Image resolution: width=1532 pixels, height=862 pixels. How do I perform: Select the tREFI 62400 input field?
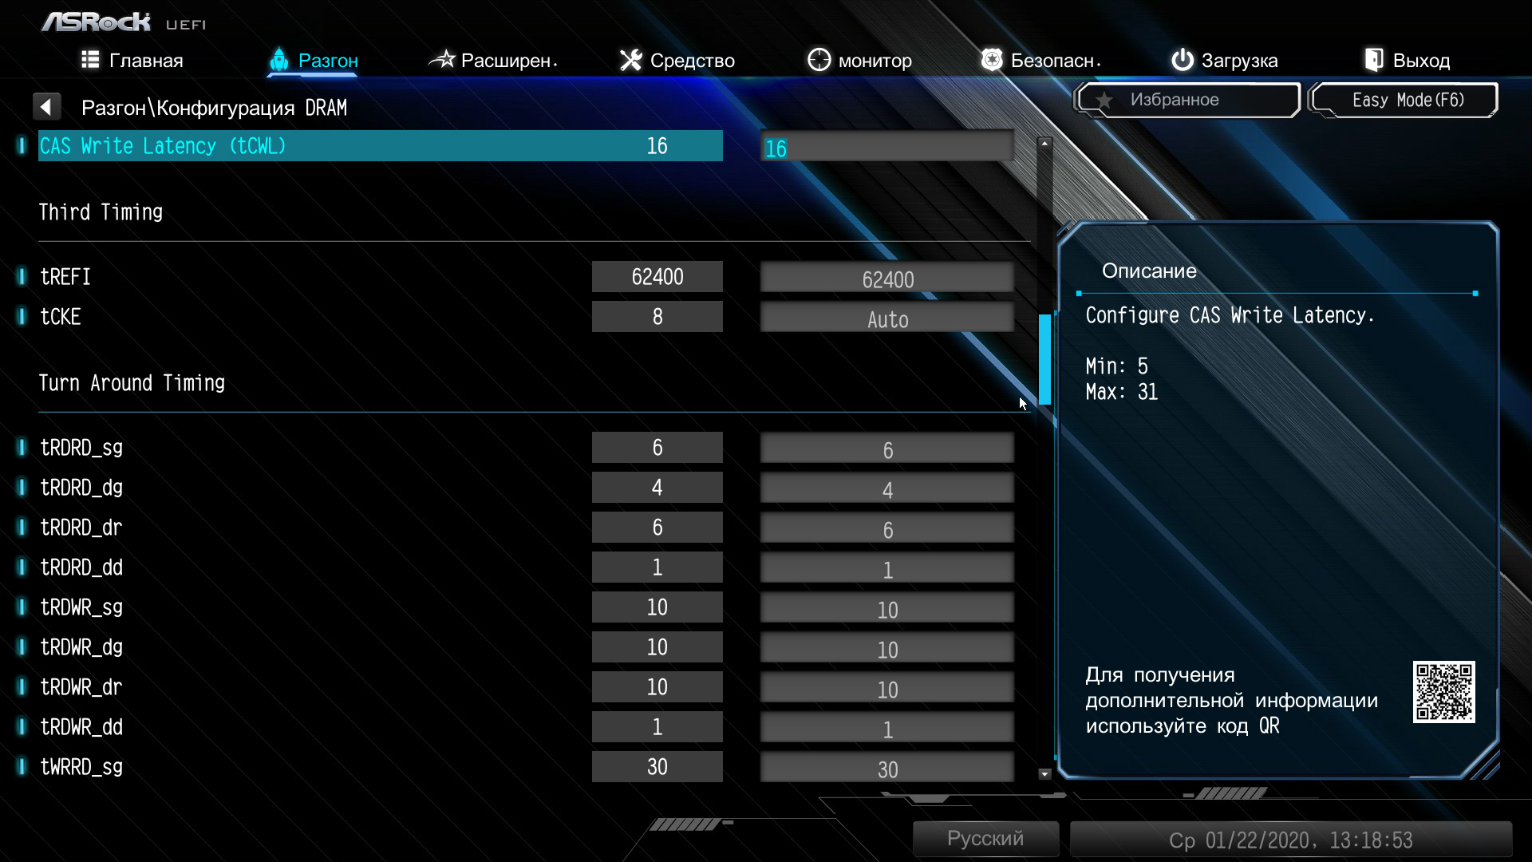click(886, 279)
